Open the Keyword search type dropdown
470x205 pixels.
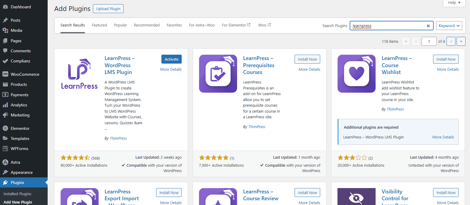449,26
